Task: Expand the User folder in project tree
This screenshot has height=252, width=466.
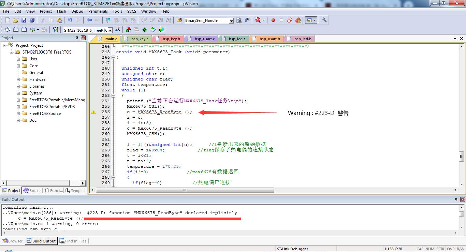Action: pyautogui.click(x=18, y=59)
